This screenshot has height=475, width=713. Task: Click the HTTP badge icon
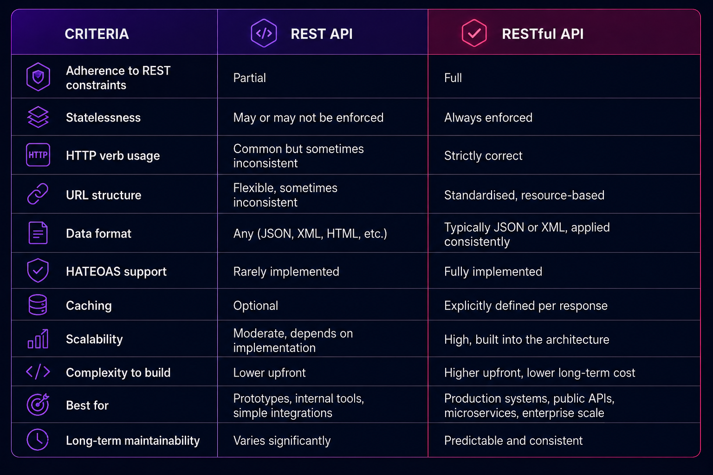pyautogui.click(x=38, y=155)
